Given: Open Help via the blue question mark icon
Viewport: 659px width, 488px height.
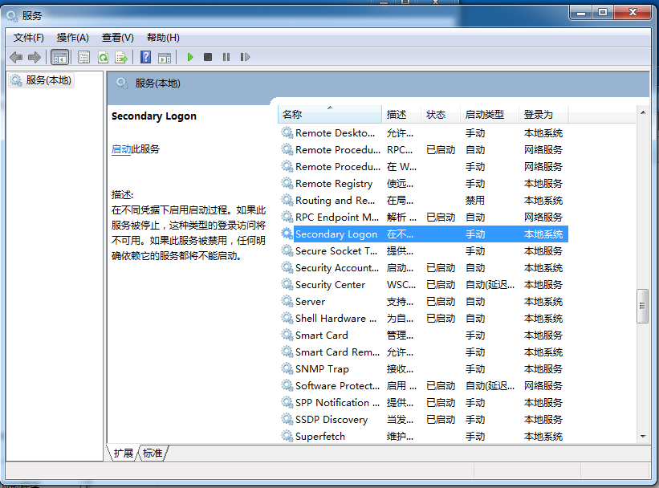Looking at the screenshot, I should [145, 57].
